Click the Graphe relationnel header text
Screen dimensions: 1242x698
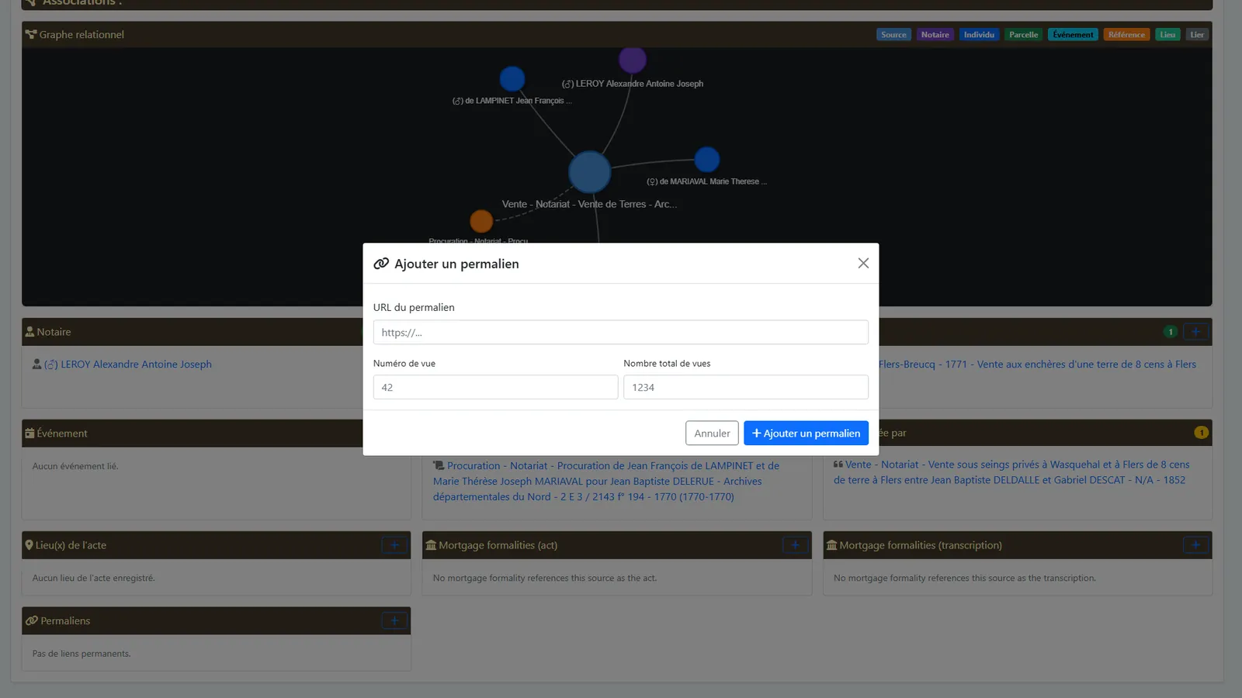[x=82, y=35]
